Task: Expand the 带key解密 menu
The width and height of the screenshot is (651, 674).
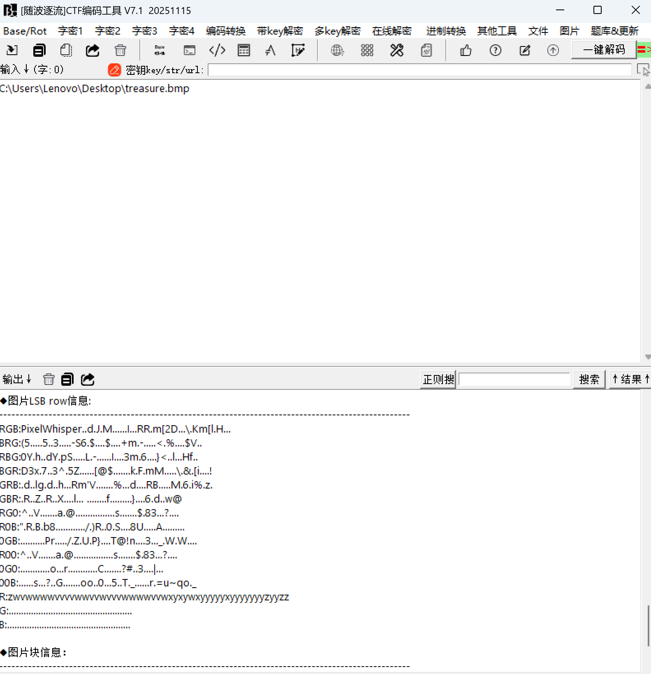Action: 280,31
